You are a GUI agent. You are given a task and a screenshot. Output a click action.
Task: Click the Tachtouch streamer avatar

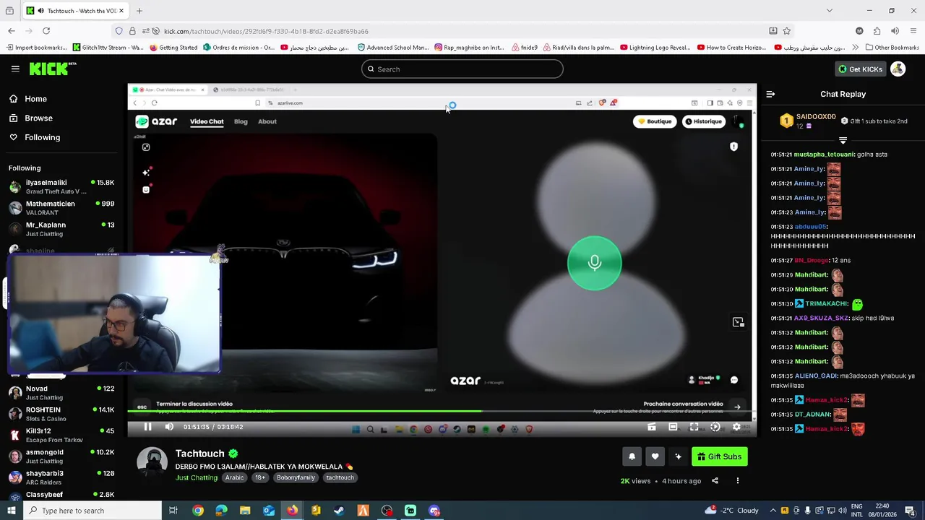click(x=152, y=462)
